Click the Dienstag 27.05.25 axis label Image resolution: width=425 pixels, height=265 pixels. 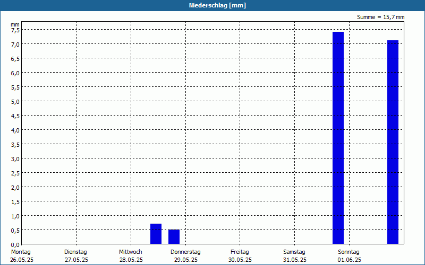tap(76, 256)
